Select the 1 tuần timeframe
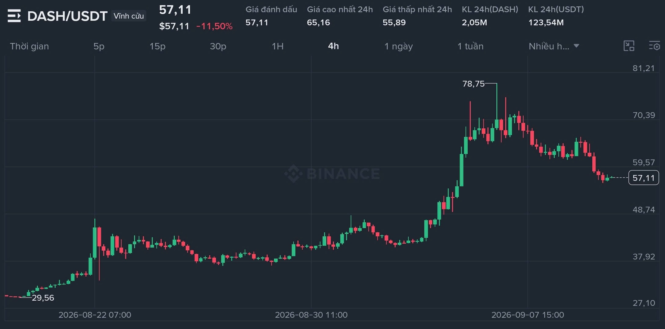Viewport: 665px width, 329px height. pyautogui.click(x=470, y=46)
